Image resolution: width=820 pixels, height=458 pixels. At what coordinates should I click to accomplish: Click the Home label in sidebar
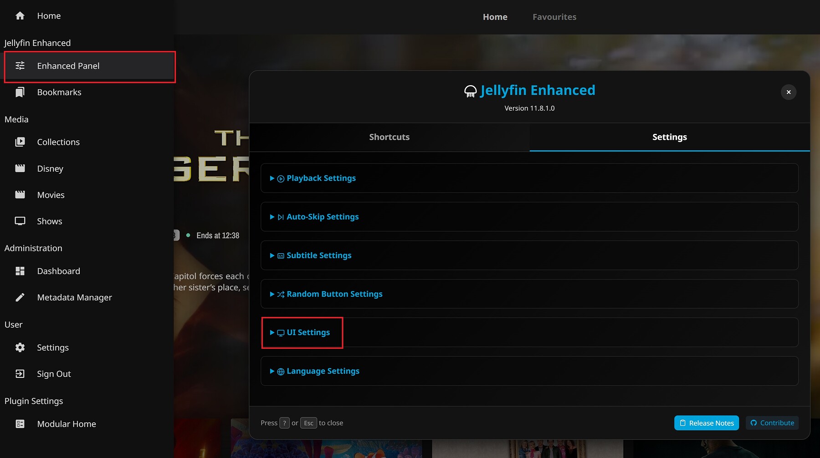coord(49,16)
